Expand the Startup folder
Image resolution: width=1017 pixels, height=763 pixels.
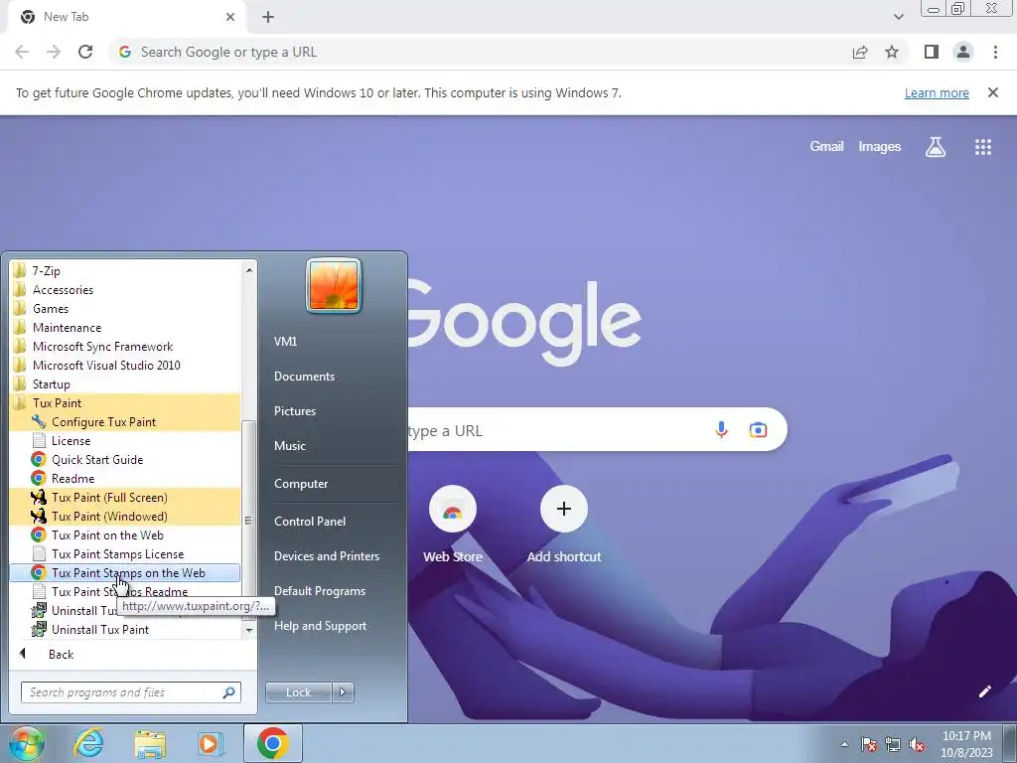[x=125, y=383]
